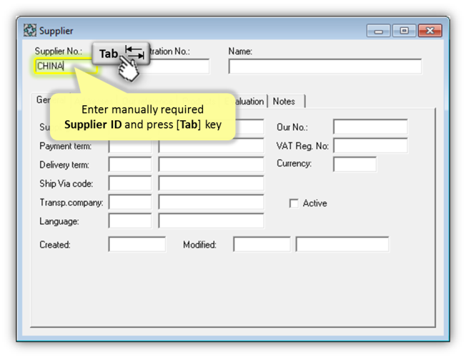The width and height of the screenshot is (466, 358).
Task: Click the Created date field
Action: point(137,245)
